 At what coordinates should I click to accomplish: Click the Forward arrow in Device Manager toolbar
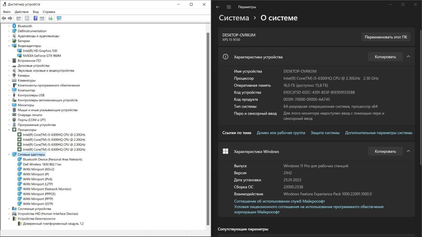click(x=10, y=18)
